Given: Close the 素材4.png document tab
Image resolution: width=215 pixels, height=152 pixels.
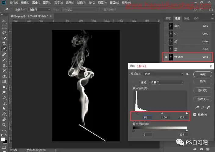Looking at the screenshot, I should pos(51,16).
